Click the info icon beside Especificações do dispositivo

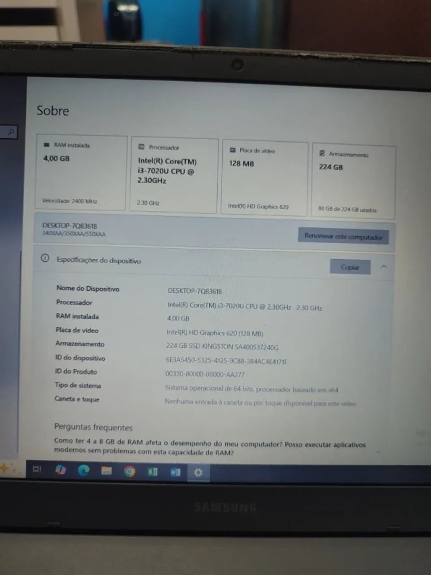[45, 258]
